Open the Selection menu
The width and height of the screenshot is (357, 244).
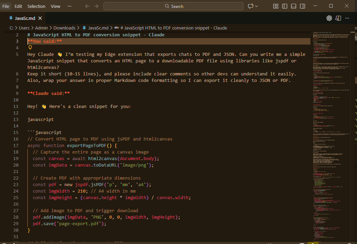36,6
